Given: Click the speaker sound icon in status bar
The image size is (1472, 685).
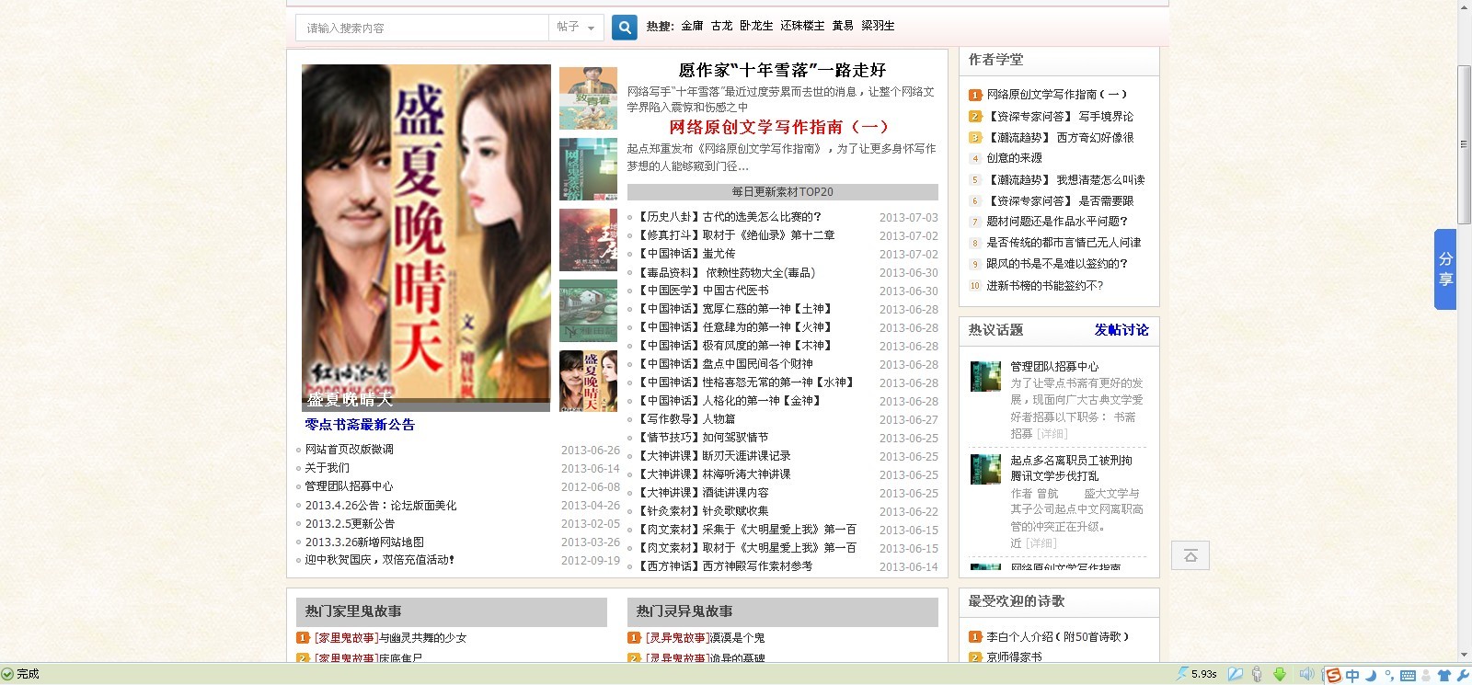Looking at the screenshot, I should pyautogui.click(x=1306, y=674).
